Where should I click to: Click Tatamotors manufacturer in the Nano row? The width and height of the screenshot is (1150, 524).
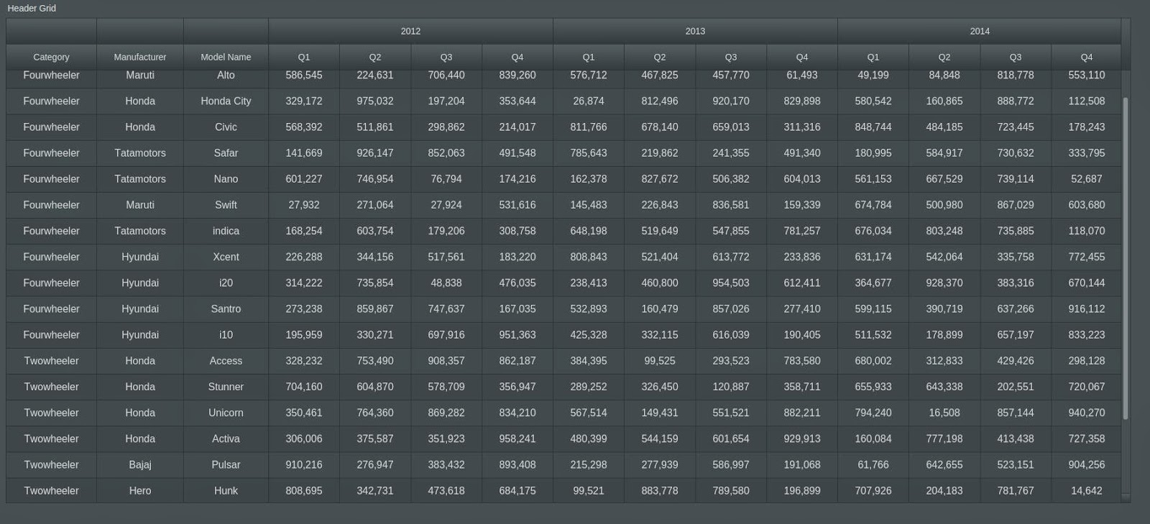click(140, 179)
